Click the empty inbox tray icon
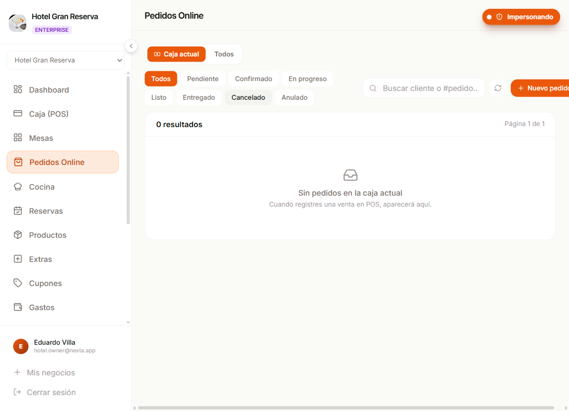The width and height of the screenshot is (569, 411). pos(350,175)
